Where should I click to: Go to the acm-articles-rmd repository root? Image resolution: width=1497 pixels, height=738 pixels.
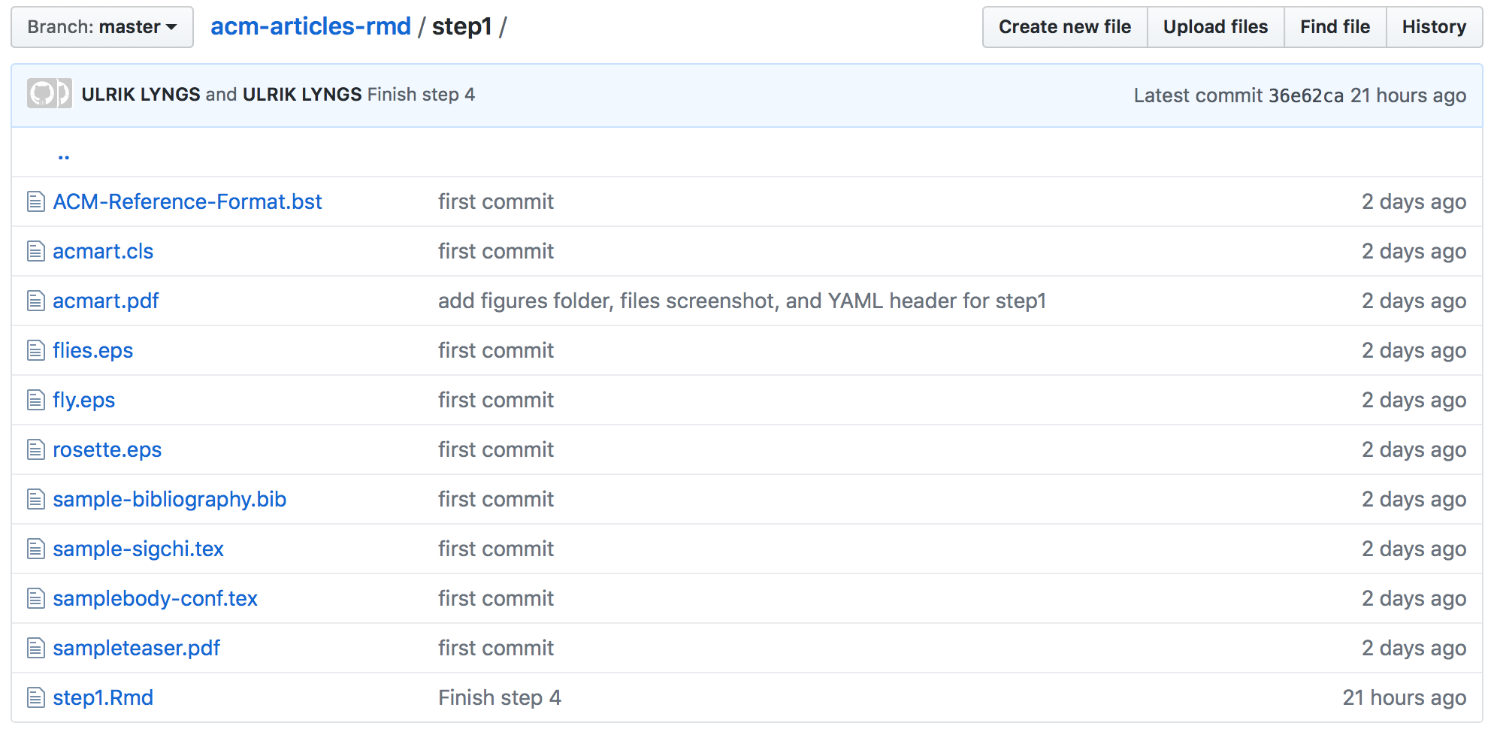pyautogui.click(x=310, y=26)
